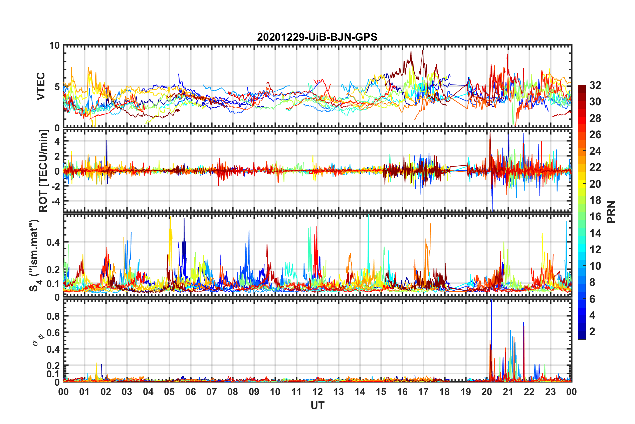Click the x-axis tick label 06
The image size is (635, 424).
click(x=190, y=392)
